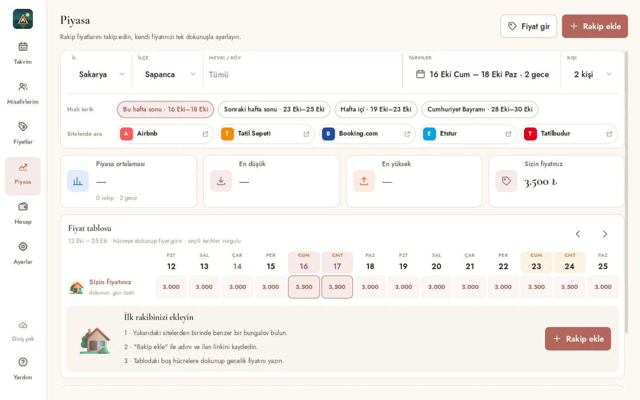Go to next dates in Fiyat tablosu

pos(605,234)
